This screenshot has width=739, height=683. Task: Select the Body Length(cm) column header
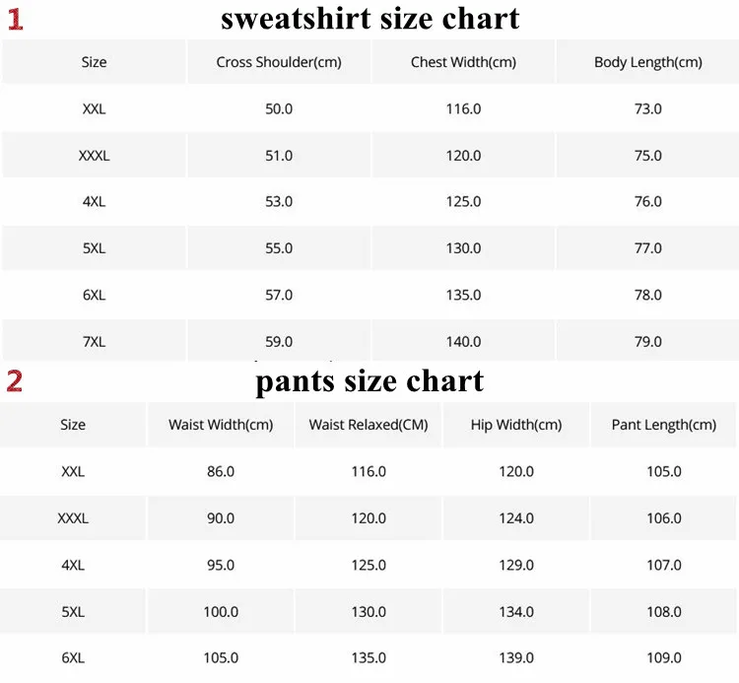point(648,62)
